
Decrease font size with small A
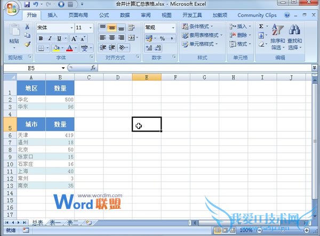[83, 38]
